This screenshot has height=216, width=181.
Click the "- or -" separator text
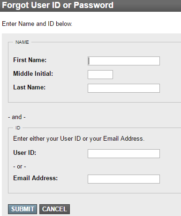(x=20, y=167)
